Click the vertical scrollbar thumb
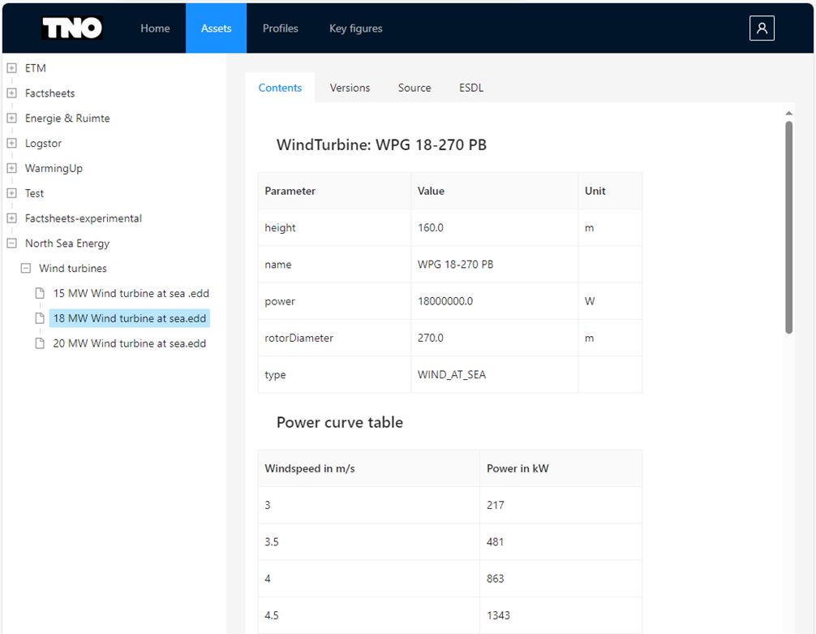Screen dimensions: 816x634 tap(788, 227)
